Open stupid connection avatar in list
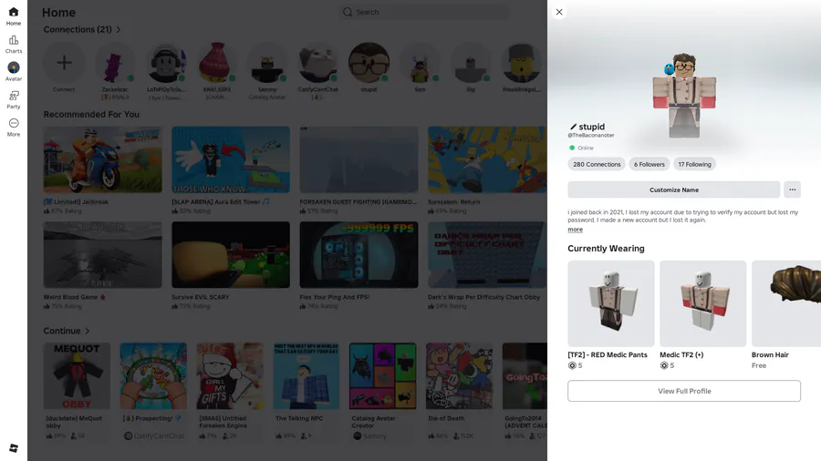 [x=369, y=63]
